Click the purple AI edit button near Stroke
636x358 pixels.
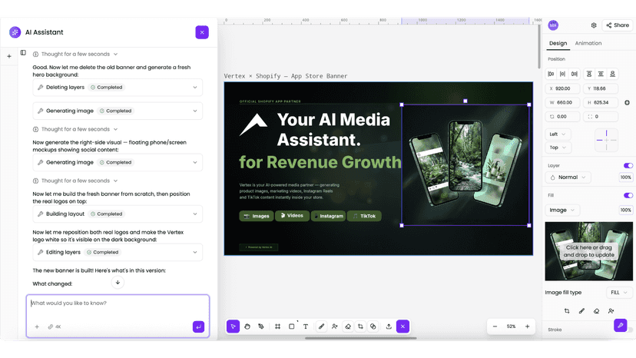point(620,325)
